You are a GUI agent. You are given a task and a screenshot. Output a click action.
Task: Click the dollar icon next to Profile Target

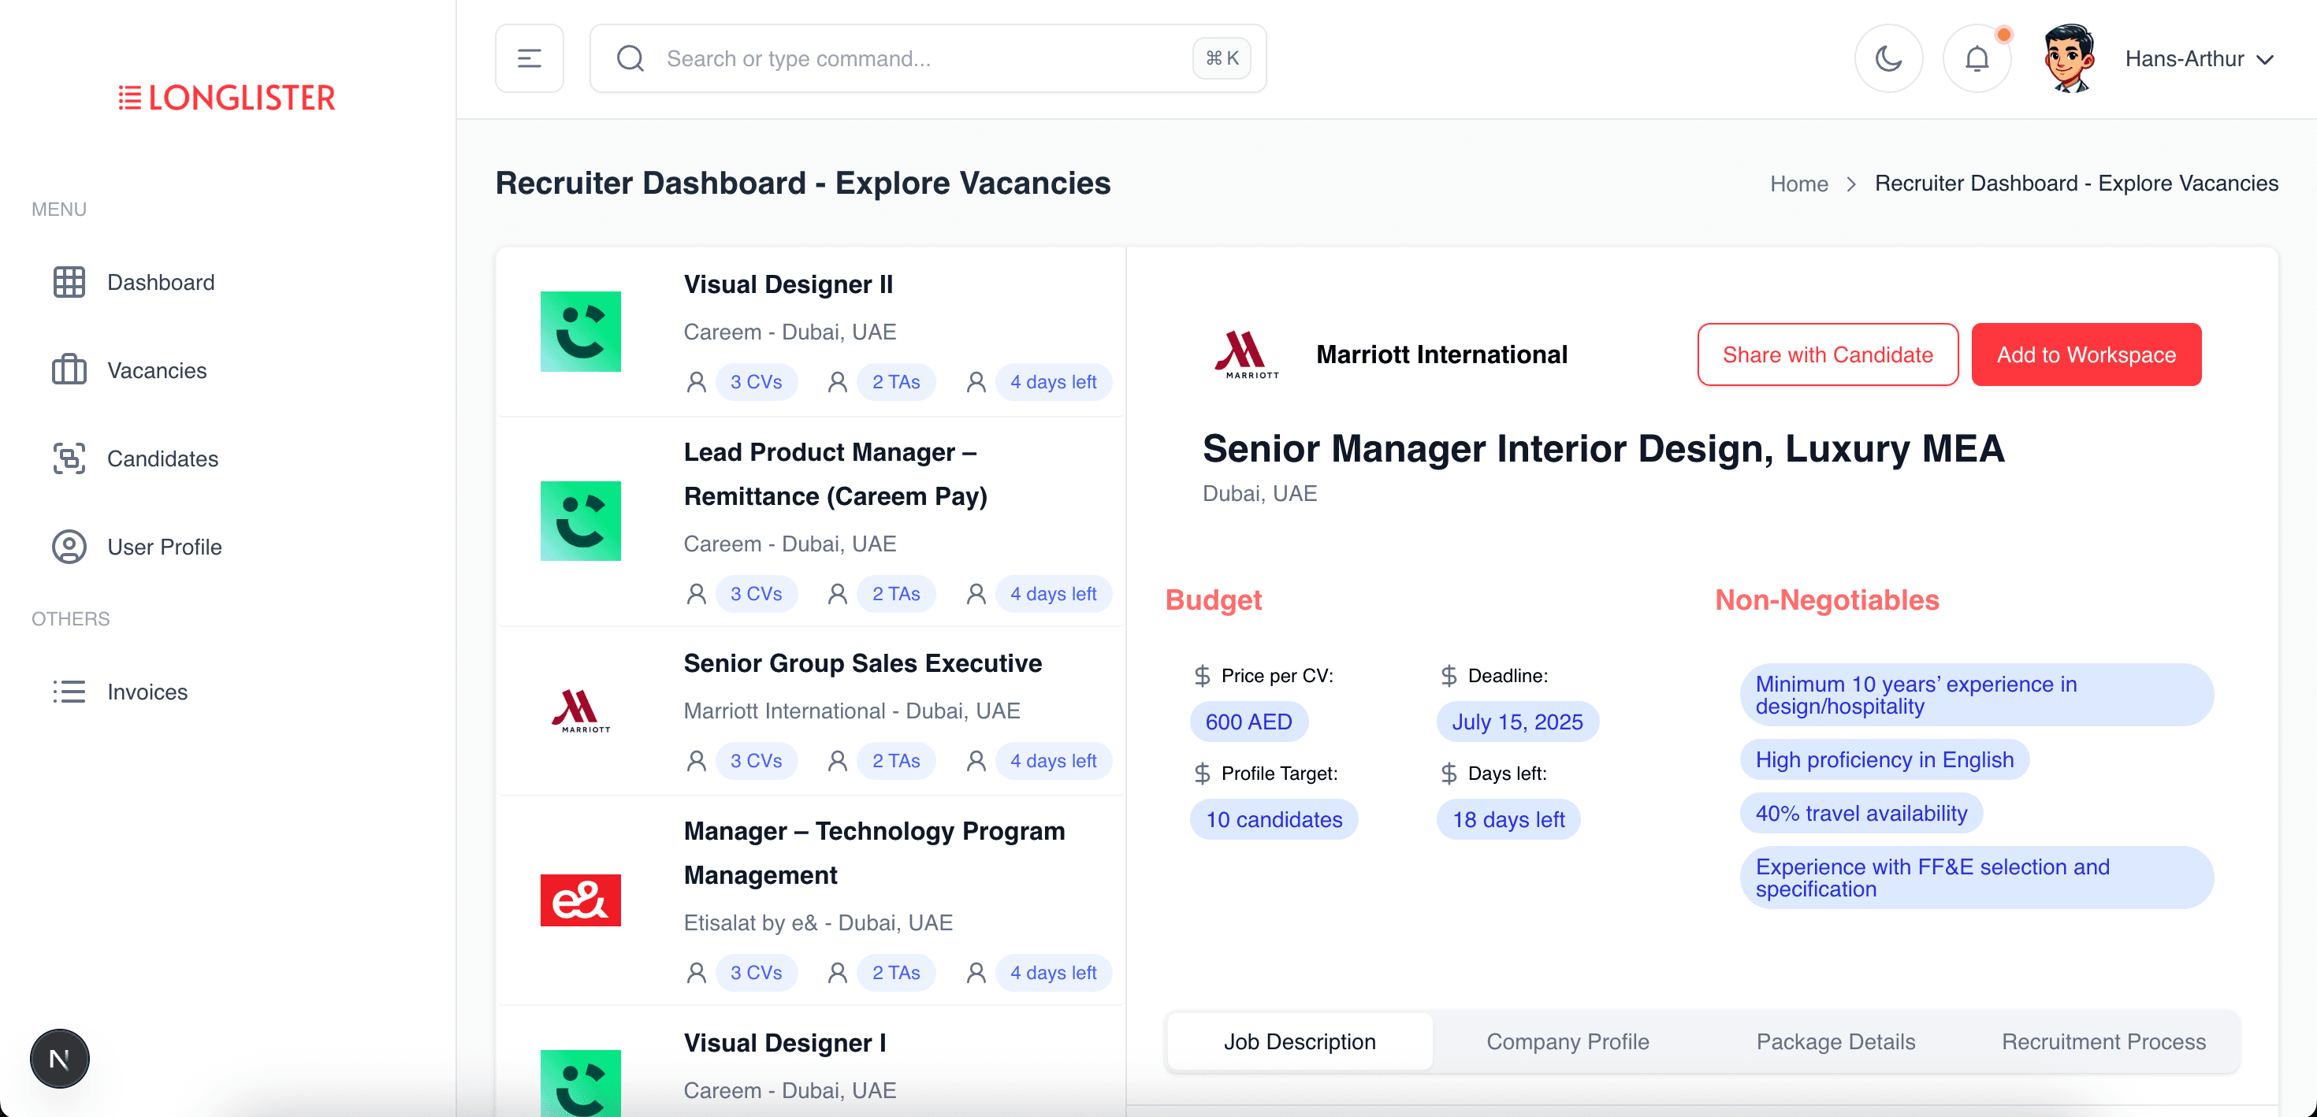pos(1202,774)
